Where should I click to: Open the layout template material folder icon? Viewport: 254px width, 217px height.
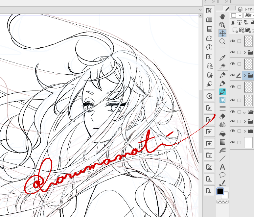(x=209, y=155)
